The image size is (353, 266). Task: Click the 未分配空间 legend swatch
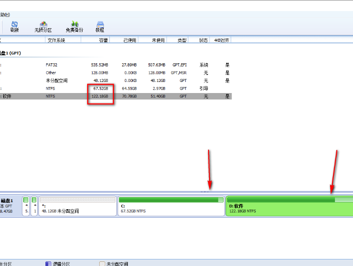pos(102,264)
